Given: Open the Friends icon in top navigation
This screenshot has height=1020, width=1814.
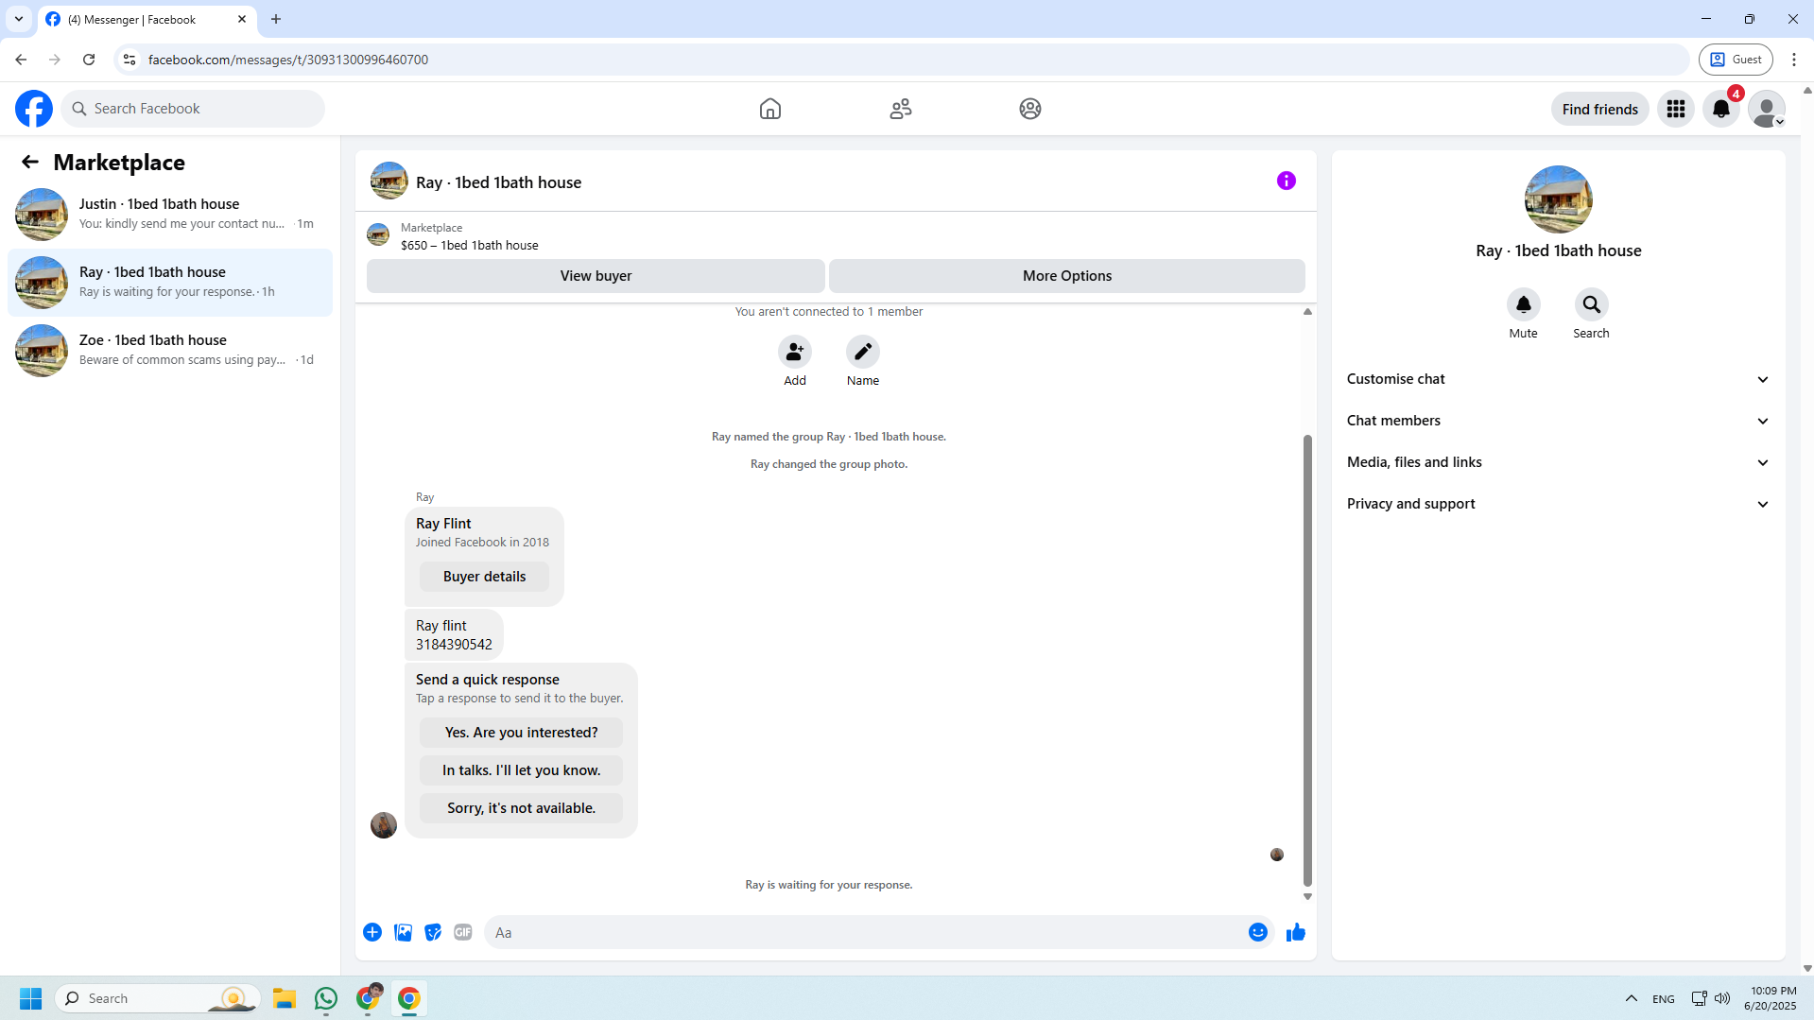Looking at the screenshot, I should (901, 109).
